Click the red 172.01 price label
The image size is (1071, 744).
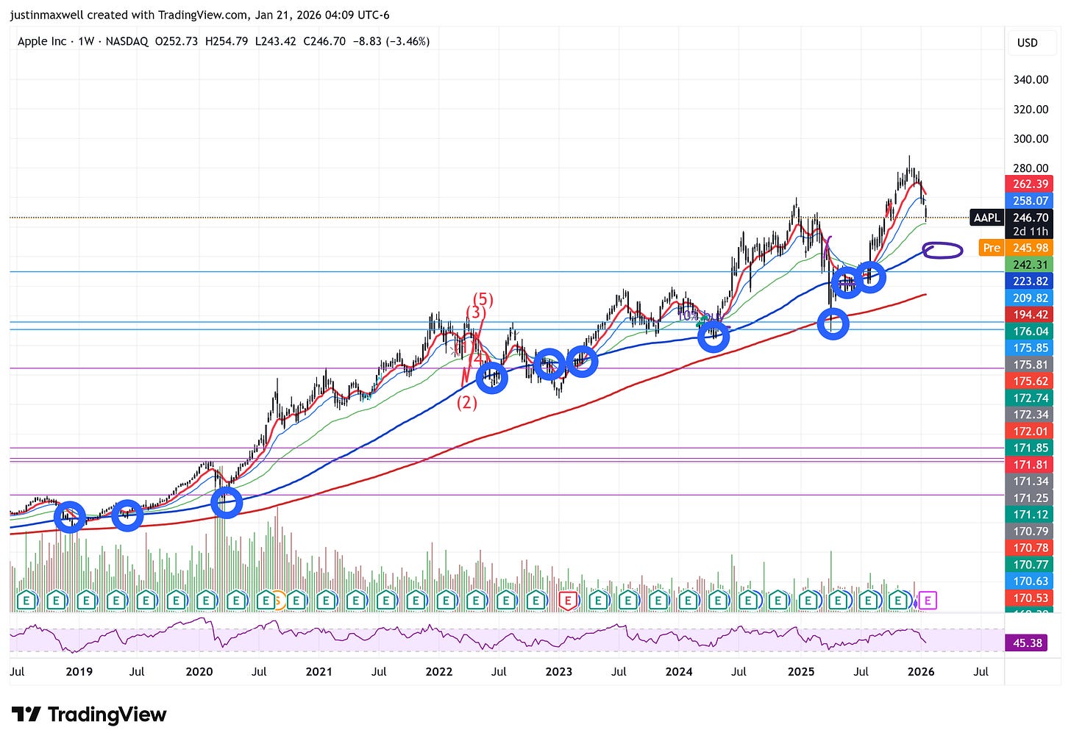coord(1030,432)
